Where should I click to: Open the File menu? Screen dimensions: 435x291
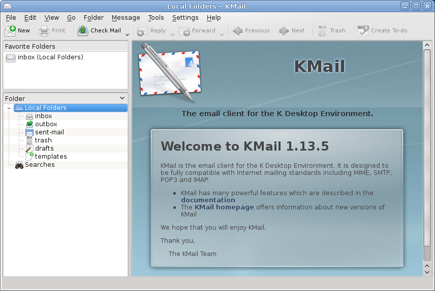point(11,18)
